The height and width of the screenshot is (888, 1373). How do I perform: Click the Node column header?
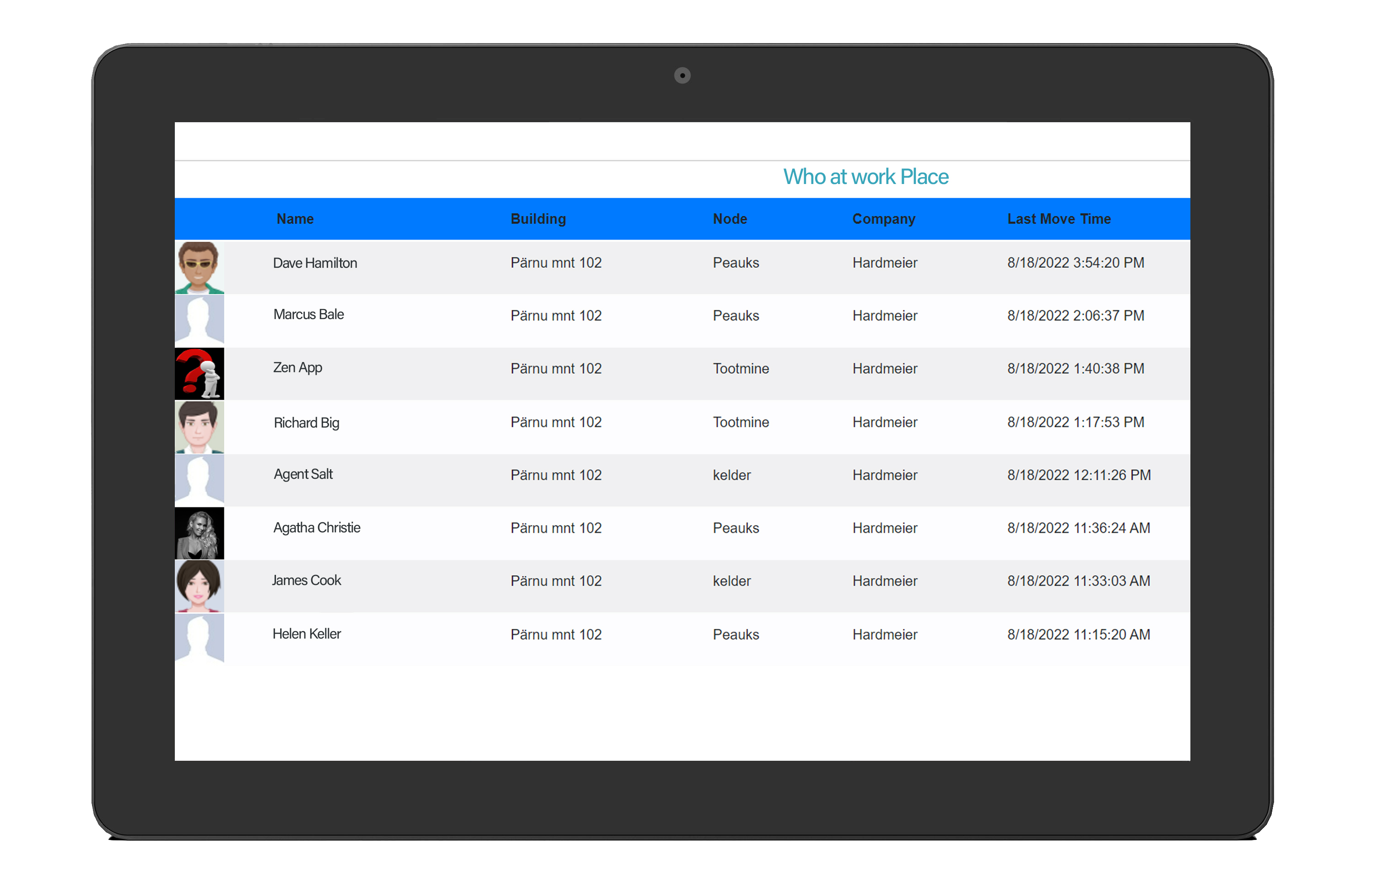(730, 218)
